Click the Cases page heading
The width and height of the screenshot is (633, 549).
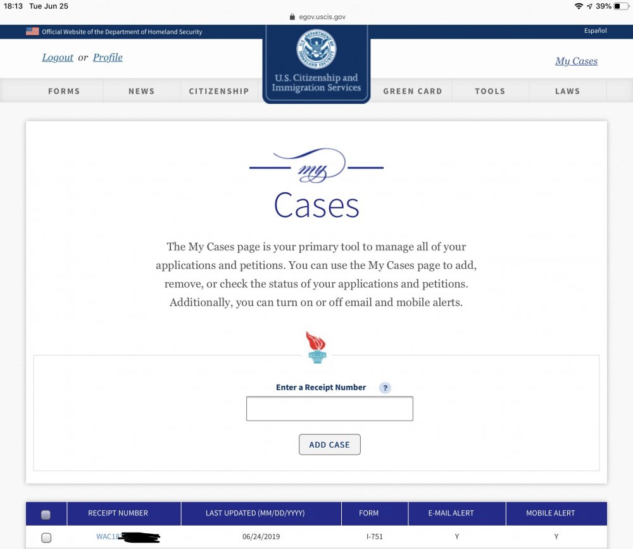(x=316, y=206)
